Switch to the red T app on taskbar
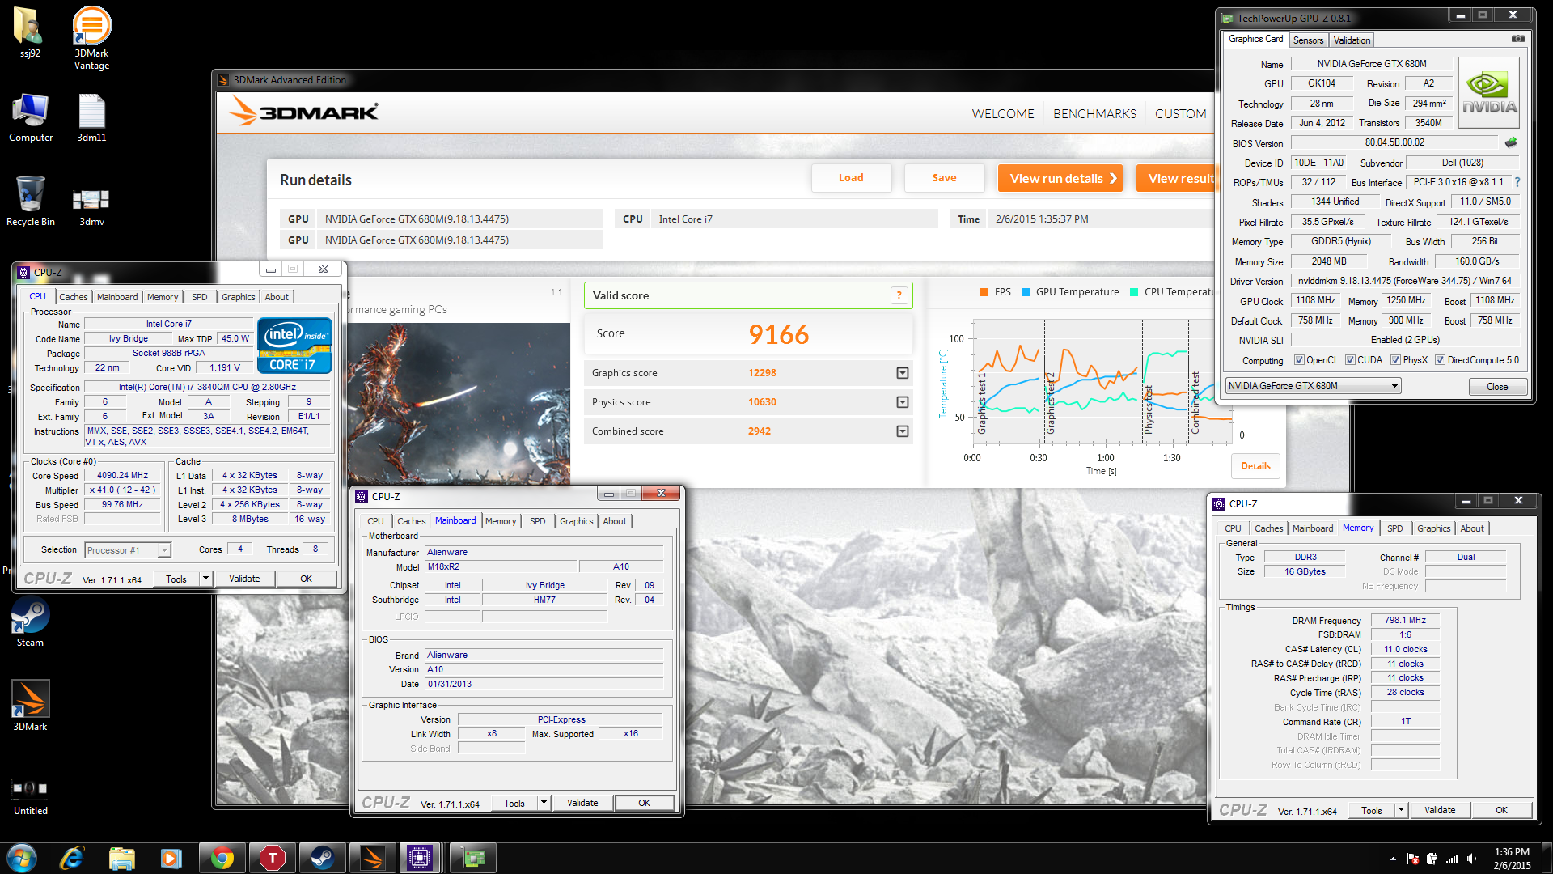1553x874 pixels. [272, 858]
